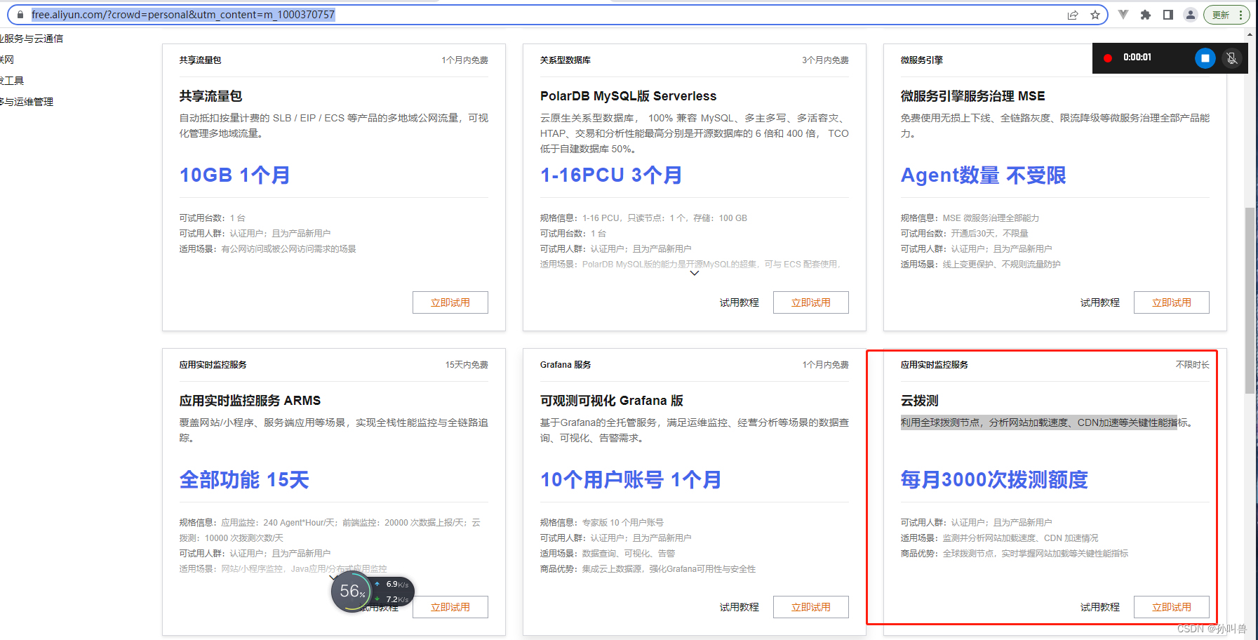The height and width of the screenshot is (640, 1258).
Task: Click the Grafana 服务 category label
Action: click(566, 365)
